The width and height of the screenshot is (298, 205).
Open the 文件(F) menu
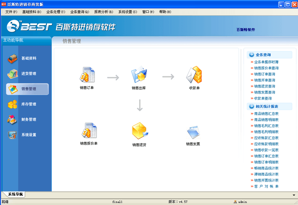(x=11, y=12)
